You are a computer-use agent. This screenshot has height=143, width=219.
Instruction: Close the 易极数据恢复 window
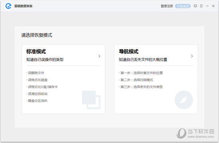tap(213, 6)
